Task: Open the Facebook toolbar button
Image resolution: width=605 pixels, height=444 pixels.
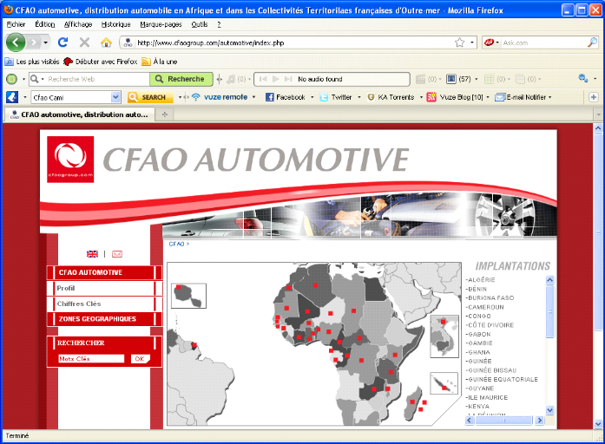Action: [x=286, y=97]
